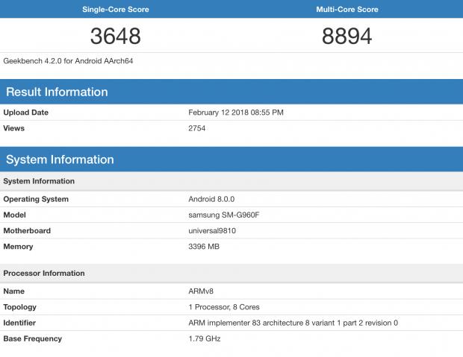Click the Processor Information subheader
463x357 pixels.
[x=44, y=274]
